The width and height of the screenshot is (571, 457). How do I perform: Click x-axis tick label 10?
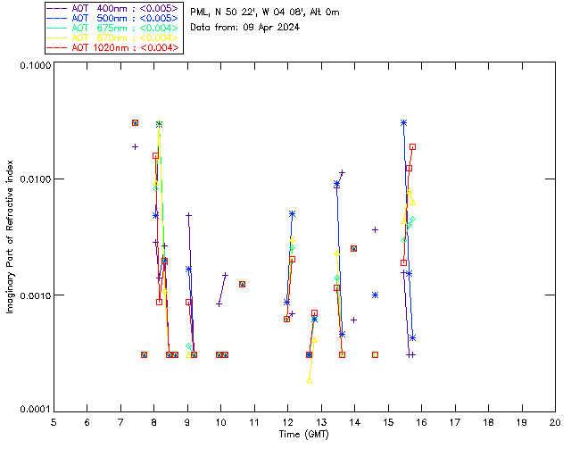(x=220, y=422)
